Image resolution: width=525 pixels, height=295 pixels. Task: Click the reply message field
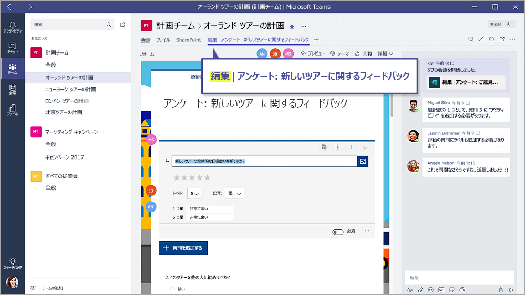point(459,278)
